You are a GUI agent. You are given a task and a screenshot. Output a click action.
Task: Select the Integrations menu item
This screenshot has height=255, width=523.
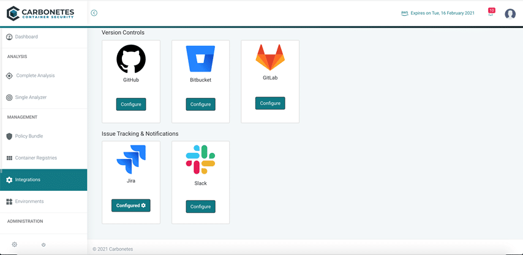coord(43,180)
